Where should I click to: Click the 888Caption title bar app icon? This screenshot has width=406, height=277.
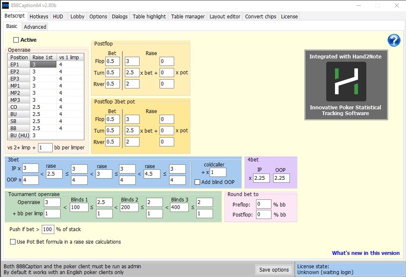pyautogui.click(x=5, y=5)
